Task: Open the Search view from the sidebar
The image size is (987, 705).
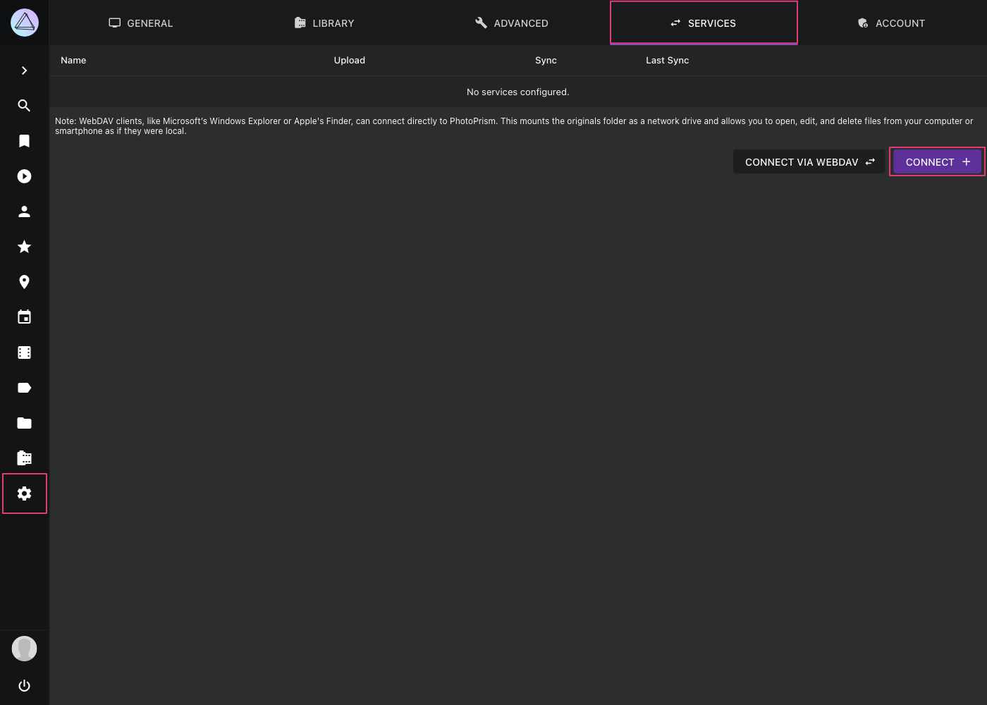Action: (24, 106)
